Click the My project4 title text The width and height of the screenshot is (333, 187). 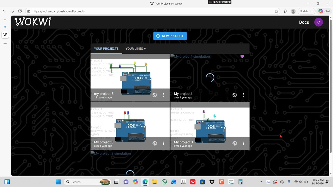coord(183,94)
